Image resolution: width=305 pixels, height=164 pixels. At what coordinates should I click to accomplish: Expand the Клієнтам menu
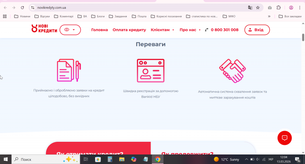[162, 30]
